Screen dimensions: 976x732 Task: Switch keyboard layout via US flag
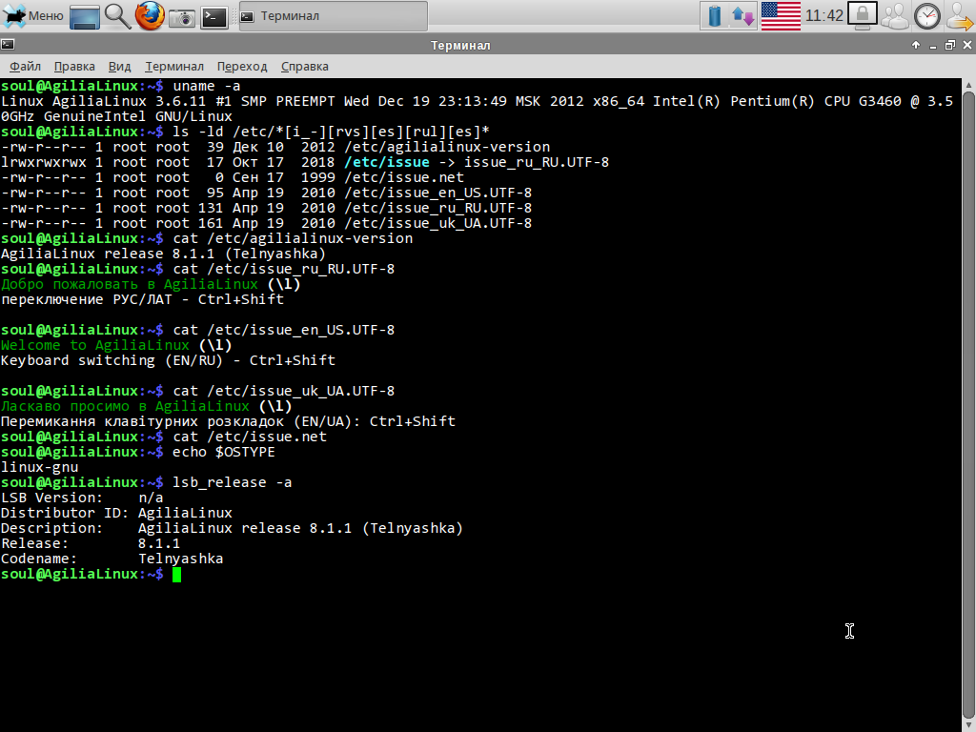click(x=781, y=16)
